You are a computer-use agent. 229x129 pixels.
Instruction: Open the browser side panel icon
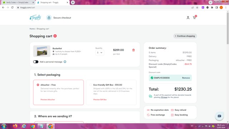click(216, 8)
